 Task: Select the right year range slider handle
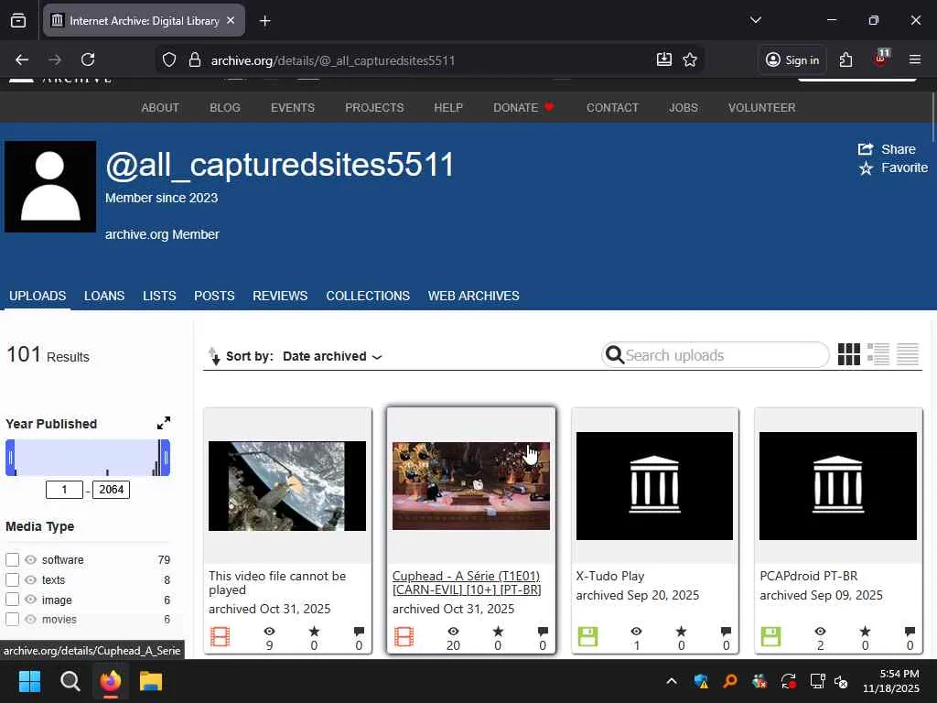coord(166,458)
